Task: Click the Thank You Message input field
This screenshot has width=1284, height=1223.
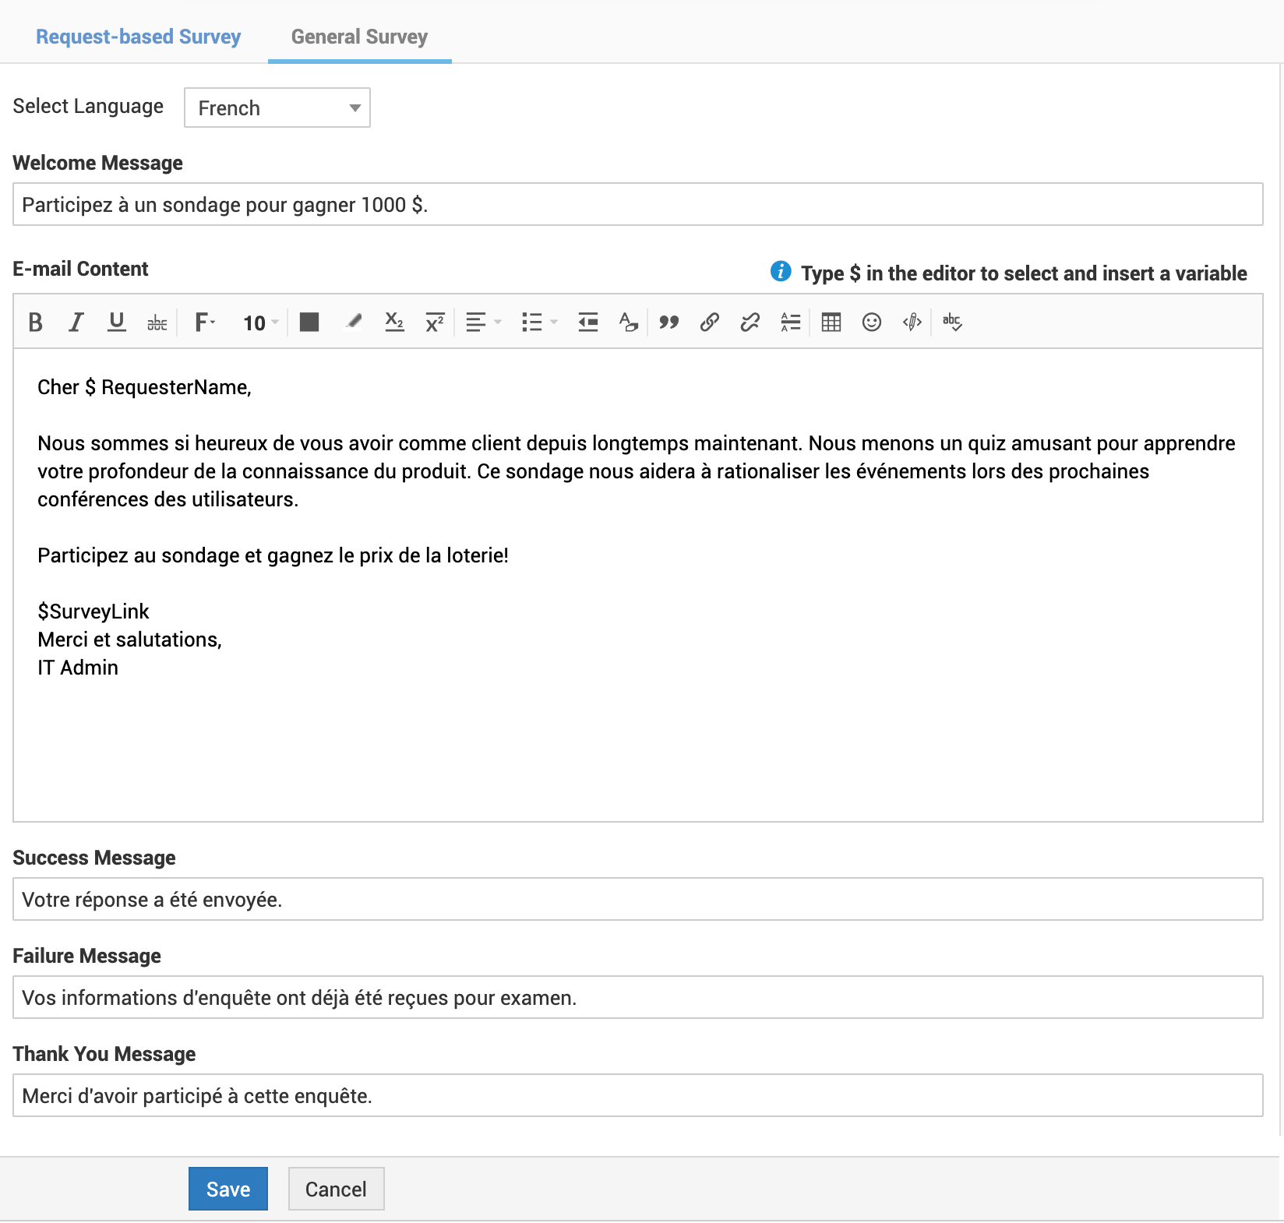Action: [638, 1095]
